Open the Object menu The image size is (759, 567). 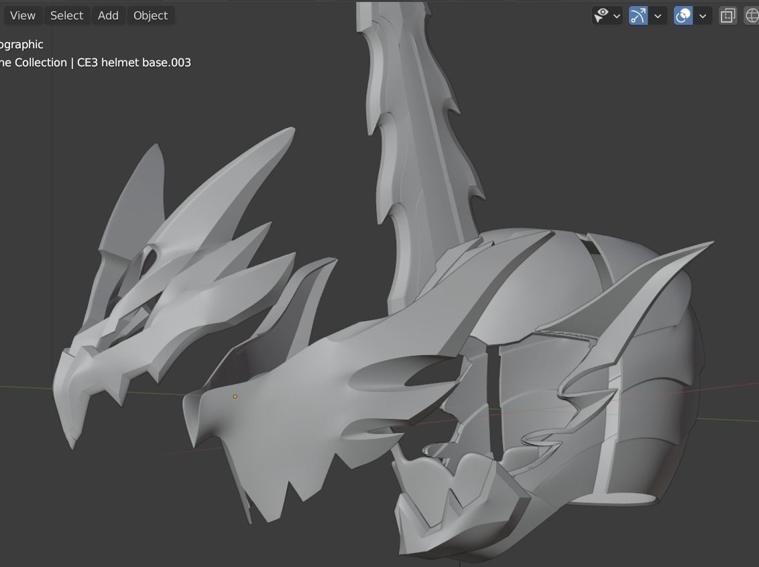(x=151, y=15)
